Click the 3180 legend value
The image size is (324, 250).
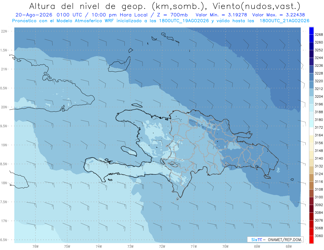319,120
